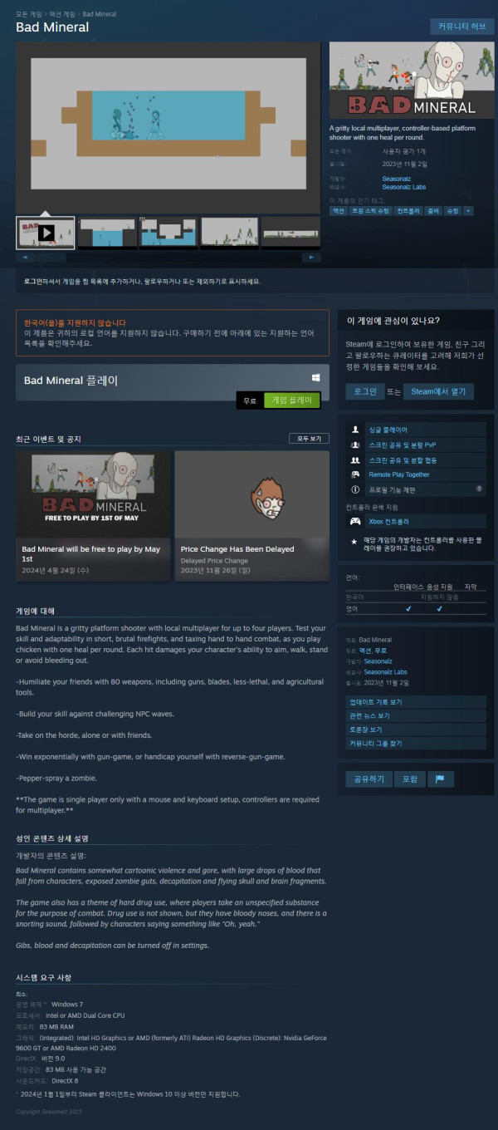Open the Steam에서 열기 button
This screenshot has width=498, height=1130.
[x=438, y=391]
